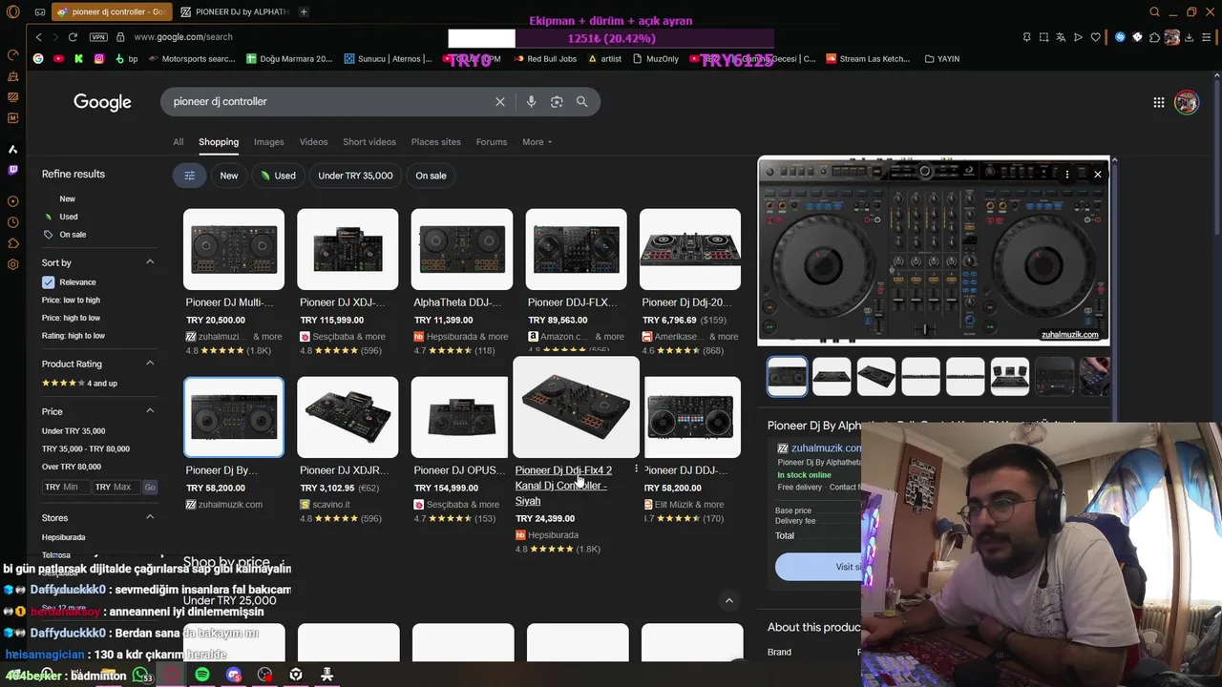The image size is (1222, 687).
Task: Apply the Under TRY 35,000 chip
Action: tap(355, 176)
